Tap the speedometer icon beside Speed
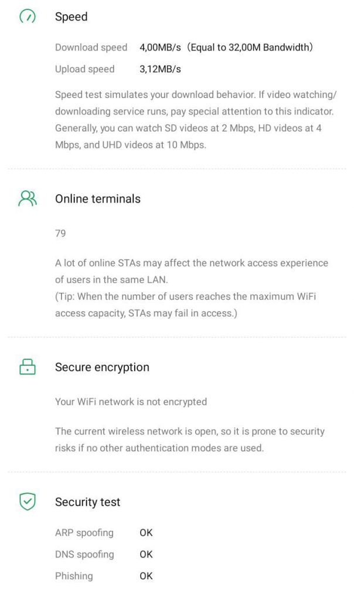Screen dimensions: 354x601 tap(28, 16)
